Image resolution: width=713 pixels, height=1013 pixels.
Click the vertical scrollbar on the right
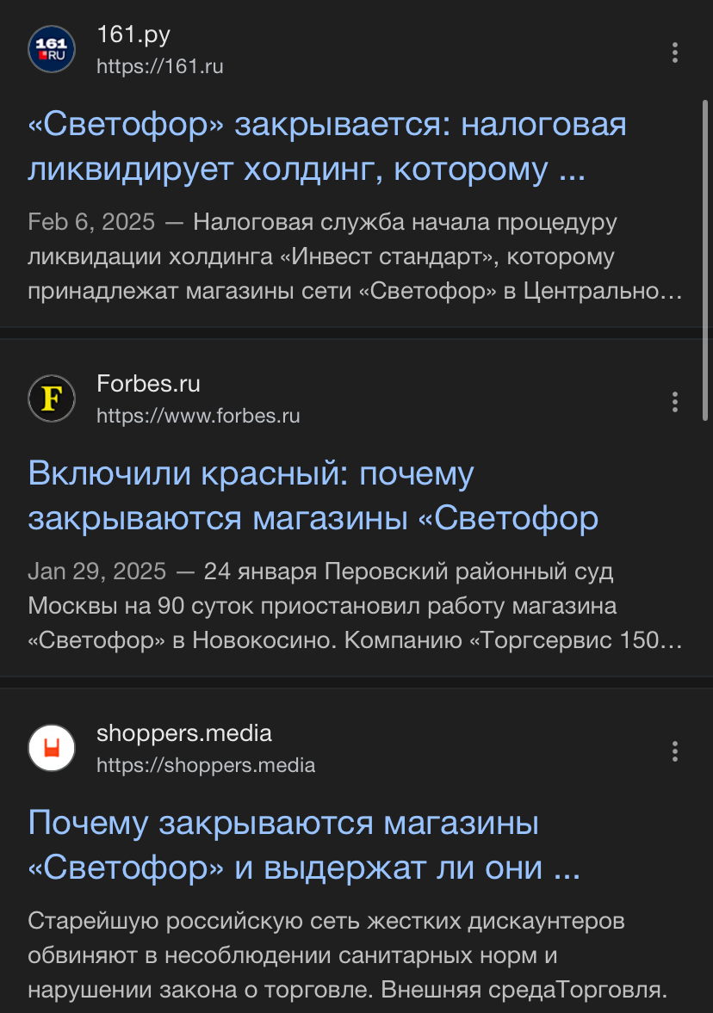coord(704,258)
